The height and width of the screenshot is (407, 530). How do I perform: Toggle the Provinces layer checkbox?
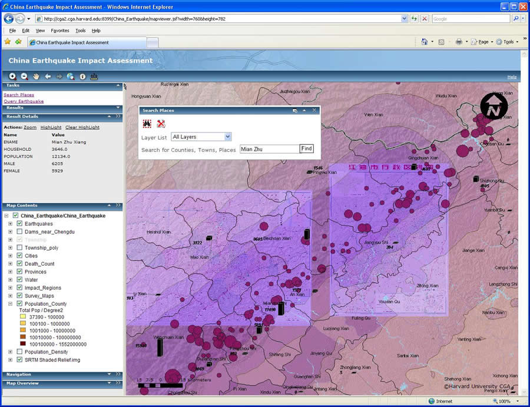19,272
